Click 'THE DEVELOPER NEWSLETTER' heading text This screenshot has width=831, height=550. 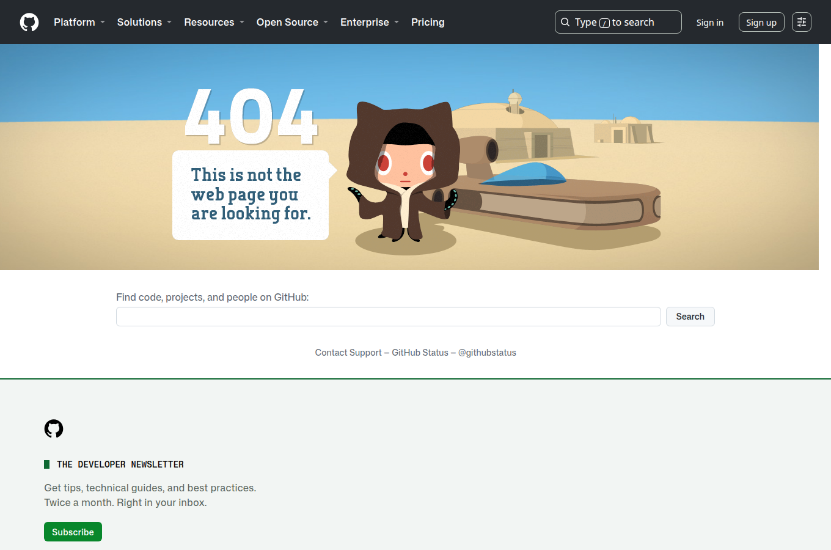pyautogui.click(x=120, y=464)
